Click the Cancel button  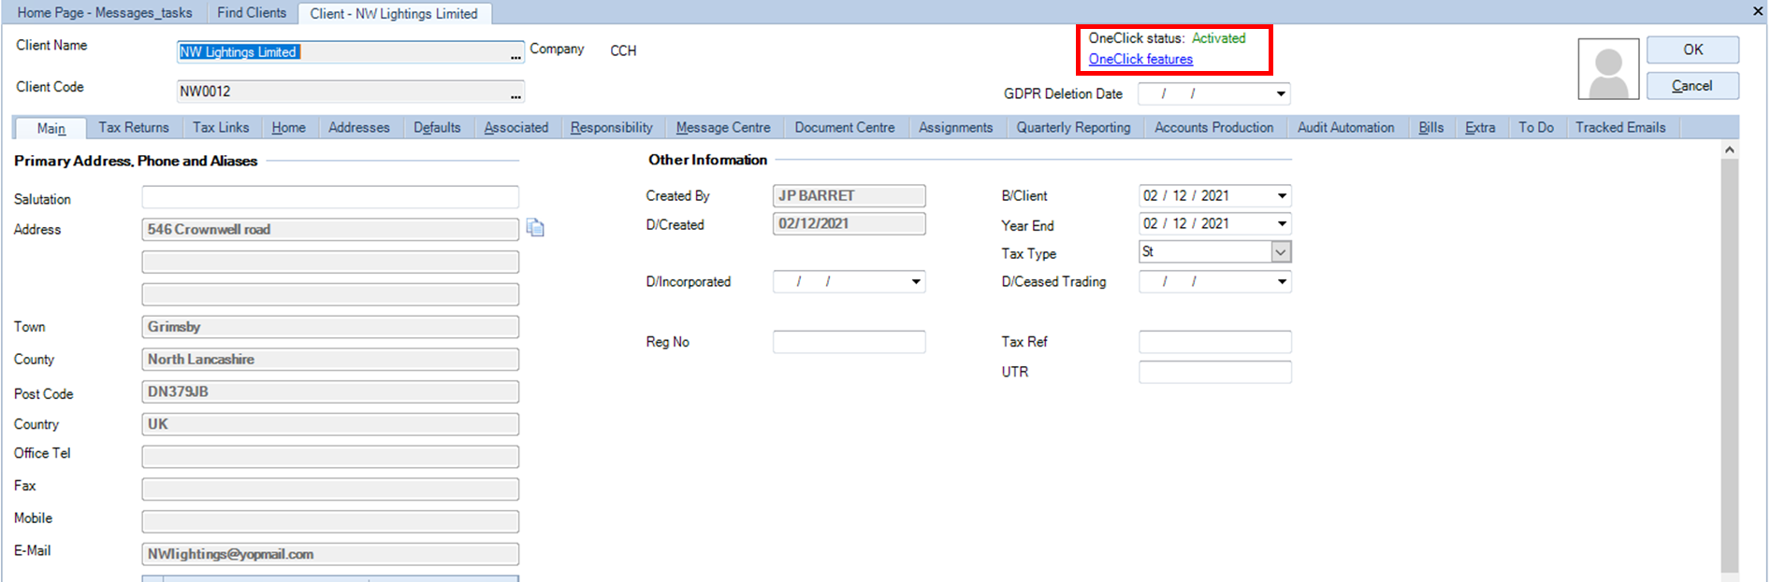(x=1692, y=86)
